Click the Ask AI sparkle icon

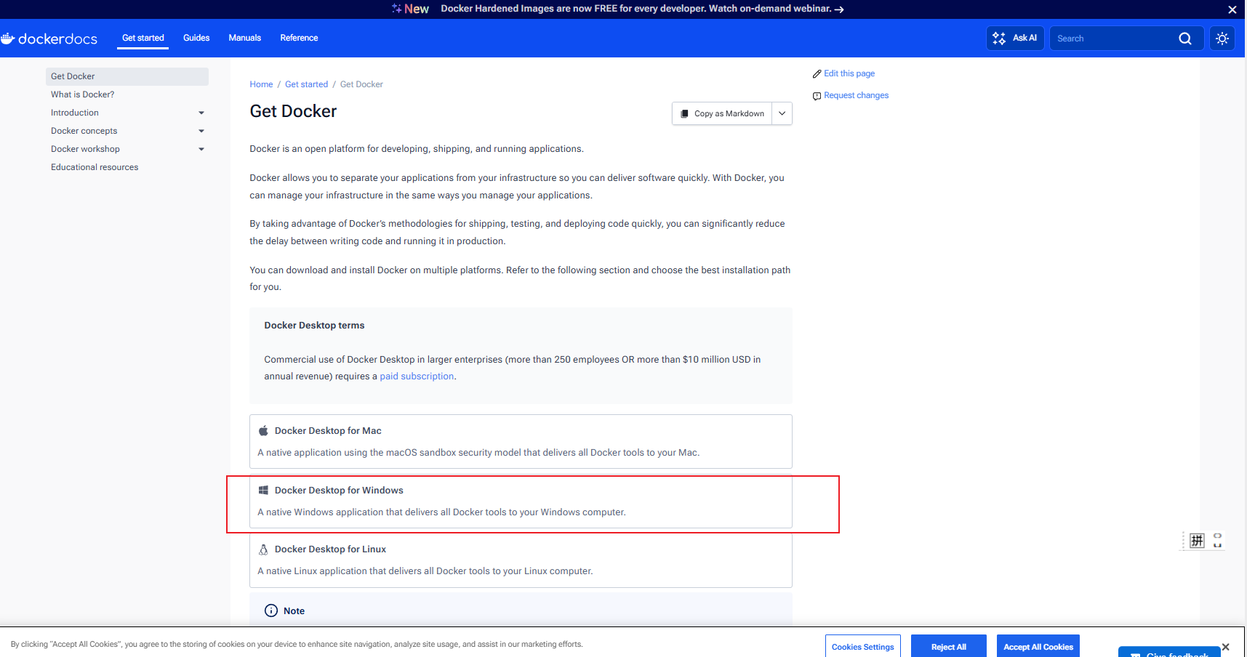click(x=999, y=39)
